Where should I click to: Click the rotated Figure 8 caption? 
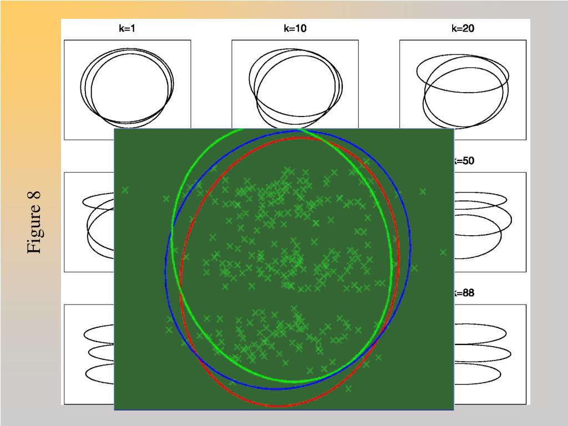click(34, 222)
